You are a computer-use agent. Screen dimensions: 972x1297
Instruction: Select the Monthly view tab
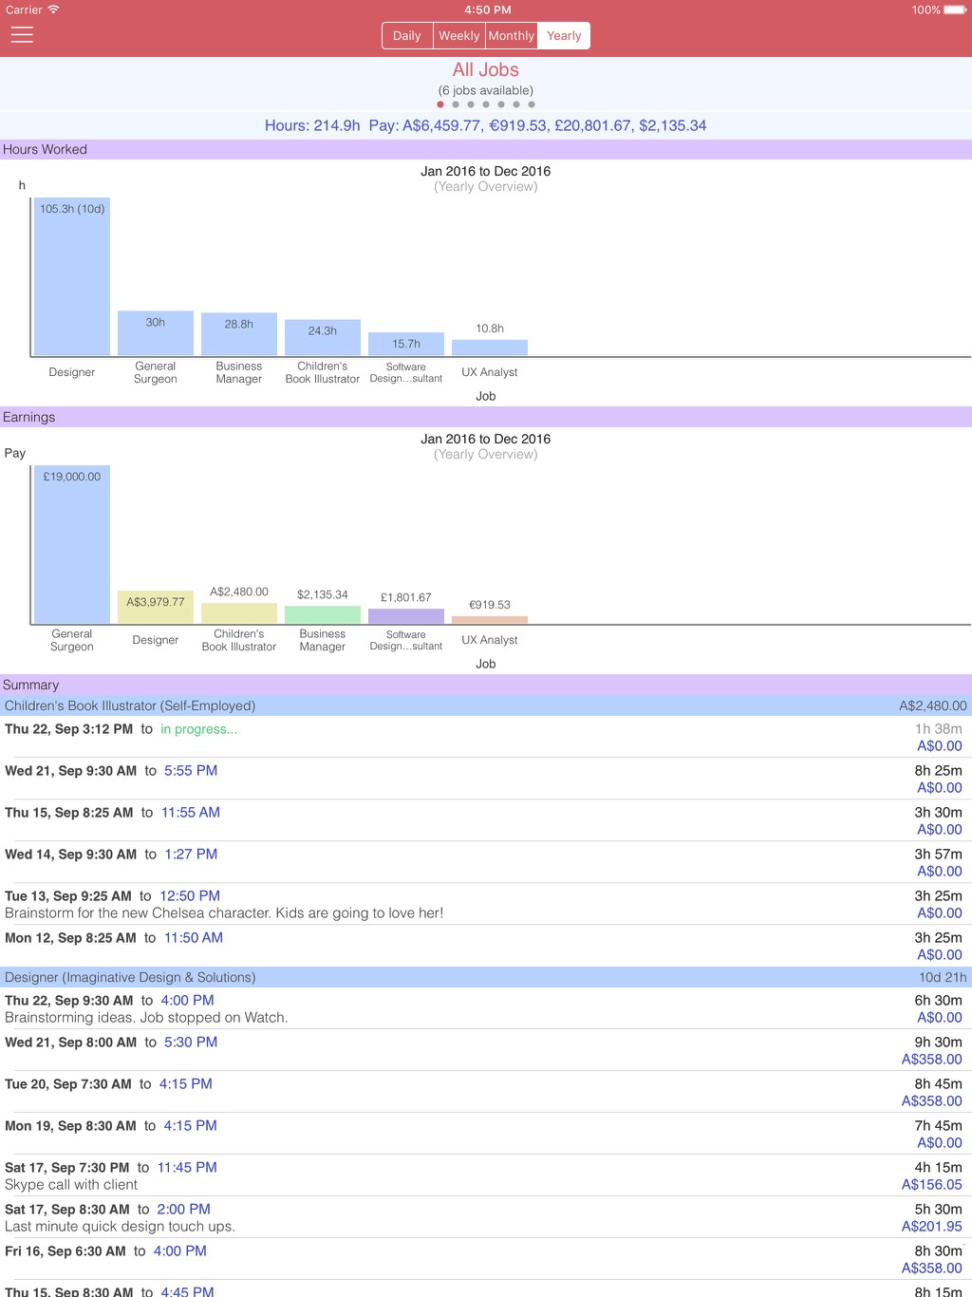click(512, 36)
